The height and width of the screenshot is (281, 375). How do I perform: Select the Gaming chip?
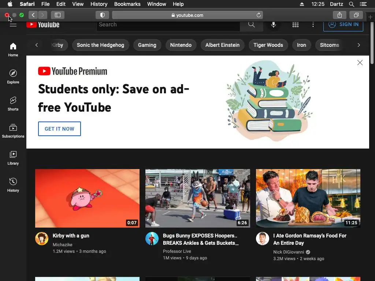pos(147,45)
